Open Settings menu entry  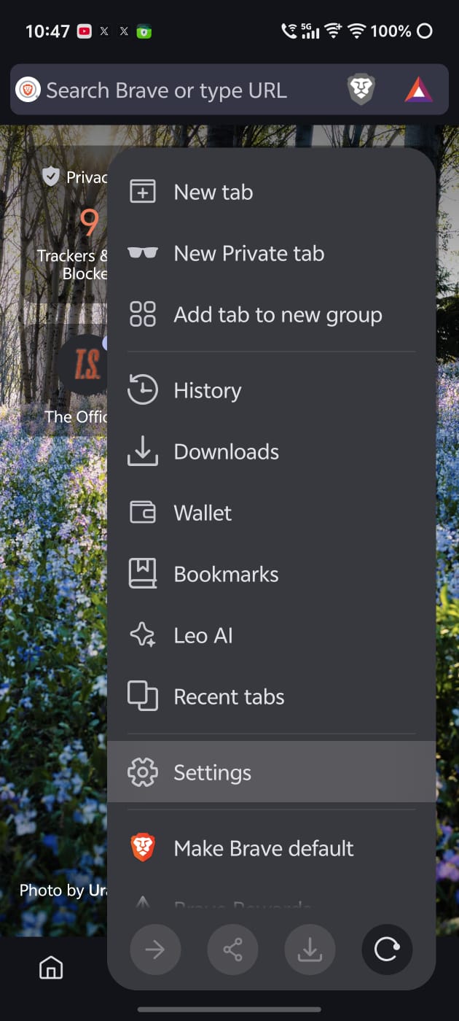(271, 772)
